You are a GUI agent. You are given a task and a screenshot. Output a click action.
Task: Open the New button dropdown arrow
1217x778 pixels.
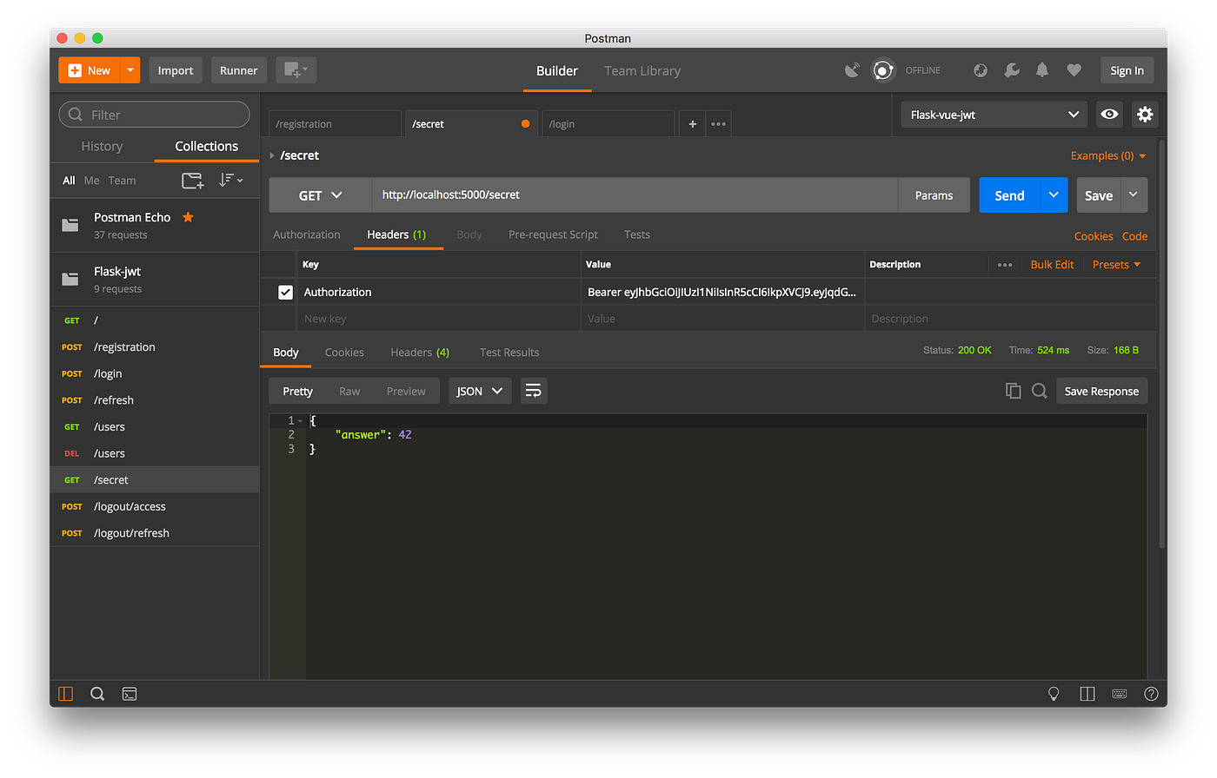coord(130,70)
